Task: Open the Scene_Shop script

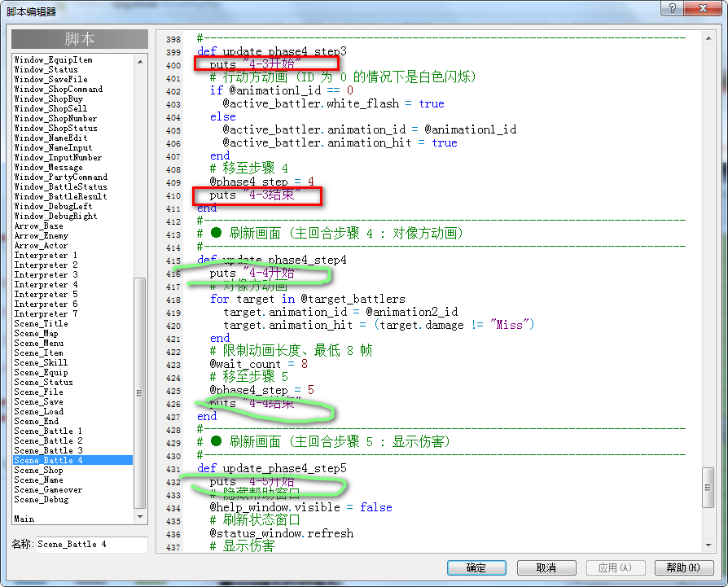Action: (x=38, y=470)
